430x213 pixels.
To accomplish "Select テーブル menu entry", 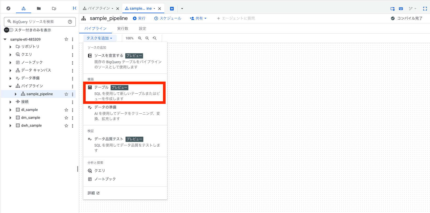I will point(125,93).
